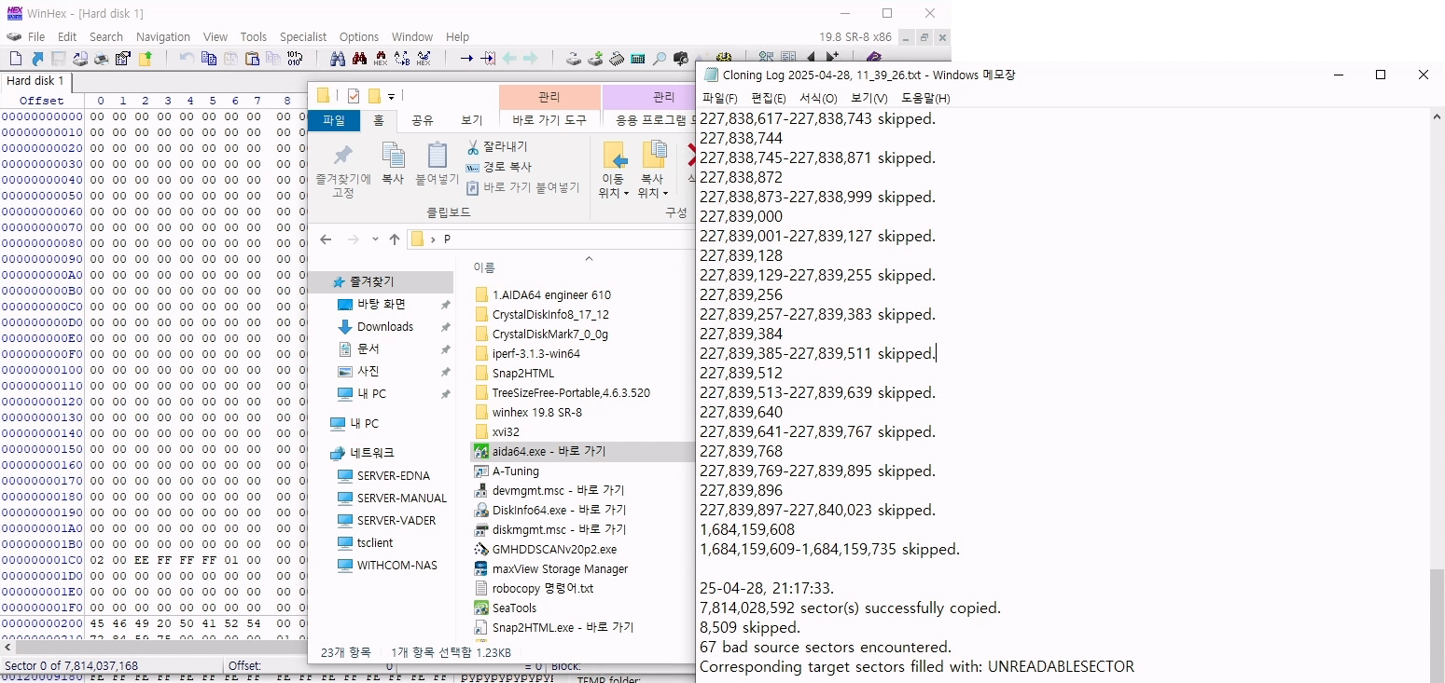
Task: Open recent locations dropdown chevron in Explorer
Action: (375, 239)
